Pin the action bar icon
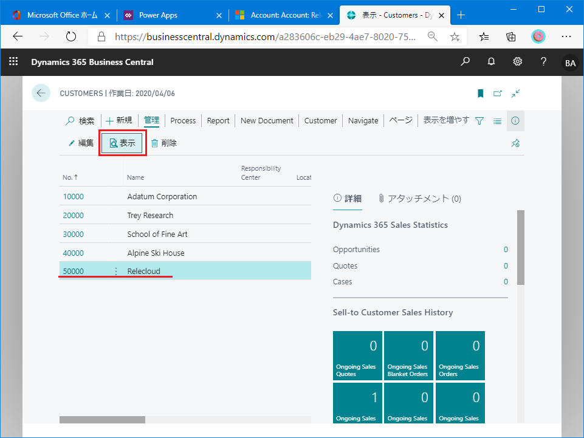Screen dimensions: 584x438 (515, 143)
